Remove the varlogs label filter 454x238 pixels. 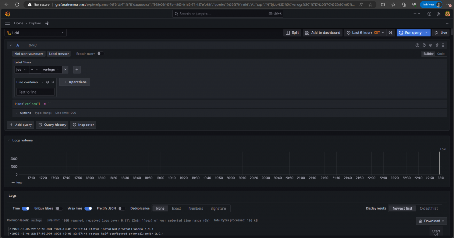[x=65, y=70]
